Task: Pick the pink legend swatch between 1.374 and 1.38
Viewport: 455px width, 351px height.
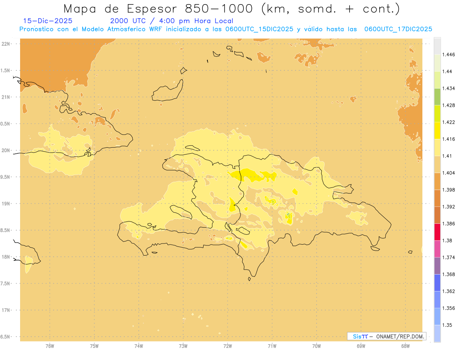Action: (x=437, y=249)
